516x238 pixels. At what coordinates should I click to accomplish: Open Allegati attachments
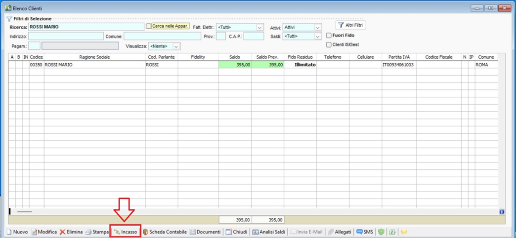pos(339,232)
